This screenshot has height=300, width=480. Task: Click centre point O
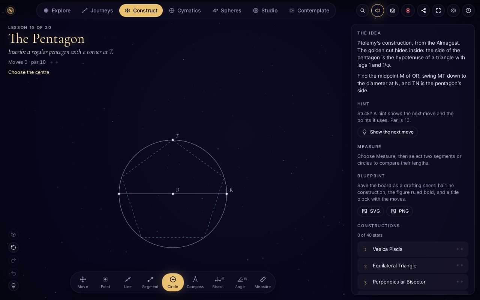tap(173, 194)
